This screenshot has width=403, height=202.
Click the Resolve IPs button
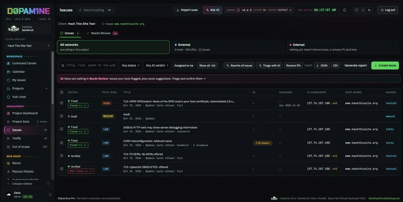click(x=294, y=65)
